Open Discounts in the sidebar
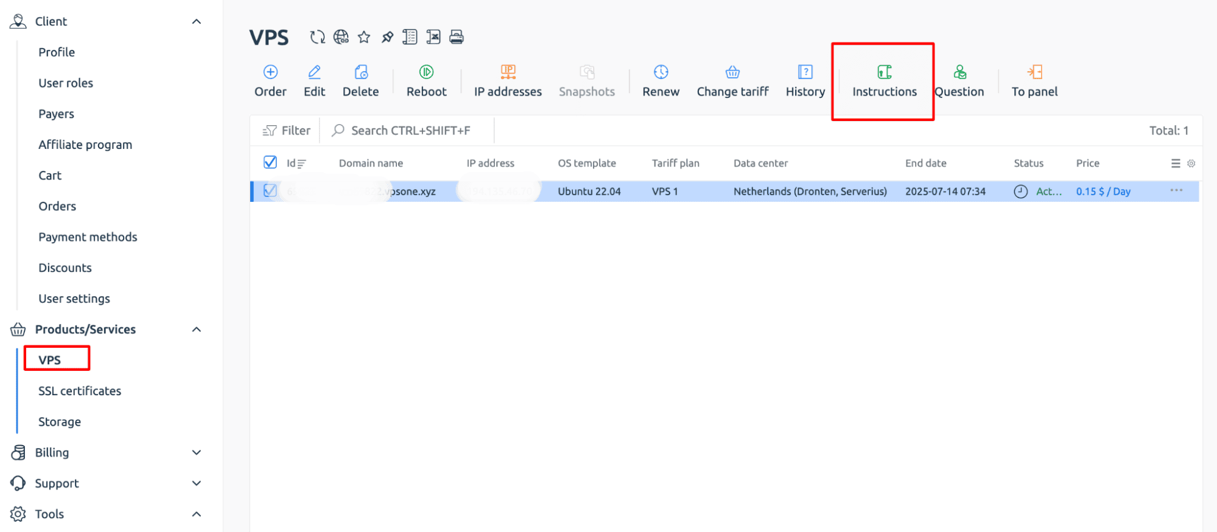This screenshot has height=532, width=1217. [65, 268]
